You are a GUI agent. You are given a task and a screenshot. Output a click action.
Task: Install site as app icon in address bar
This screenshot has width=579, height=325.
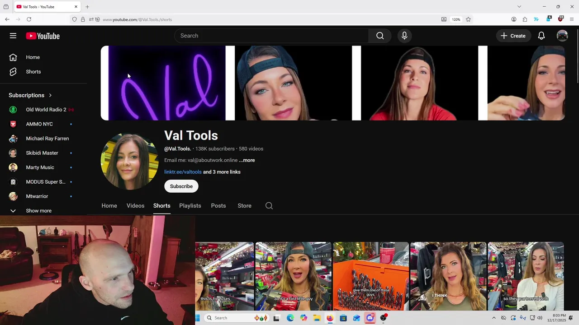click(444, 19)
